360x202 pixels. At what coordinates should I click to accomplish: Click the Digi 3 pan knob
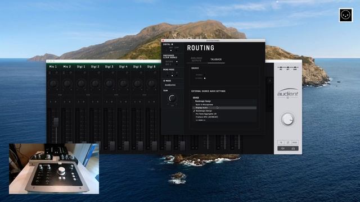pos(109,84)
